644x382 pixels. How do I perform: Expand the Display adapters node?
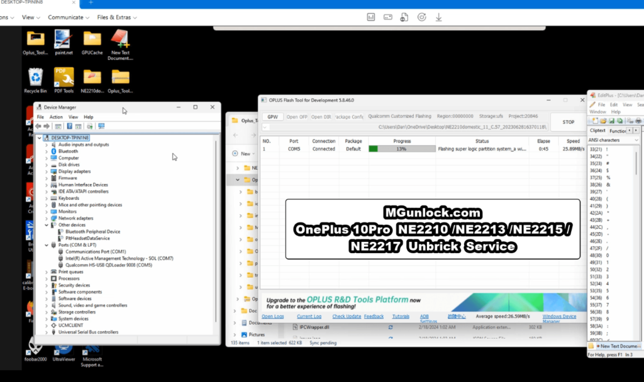[x=47, y=172]
